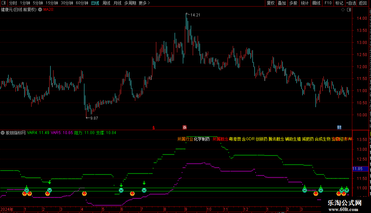
Task: Expand the 股朋指标网 indicator chevron
Action: tap(3, 133)
